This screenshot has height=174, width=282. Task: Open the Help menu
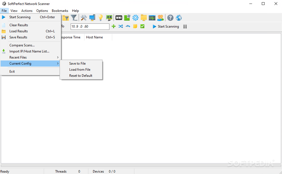point(75,10)
